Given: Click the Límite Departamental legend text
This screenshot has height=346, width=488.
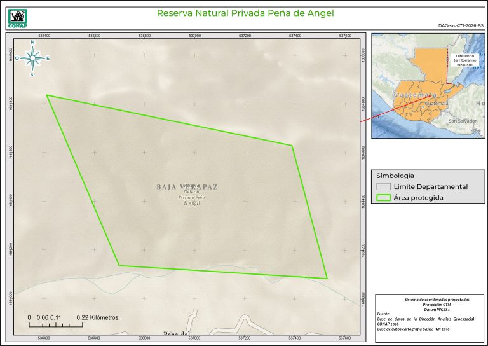Looking at the screenshot, I should coord(430,187).
